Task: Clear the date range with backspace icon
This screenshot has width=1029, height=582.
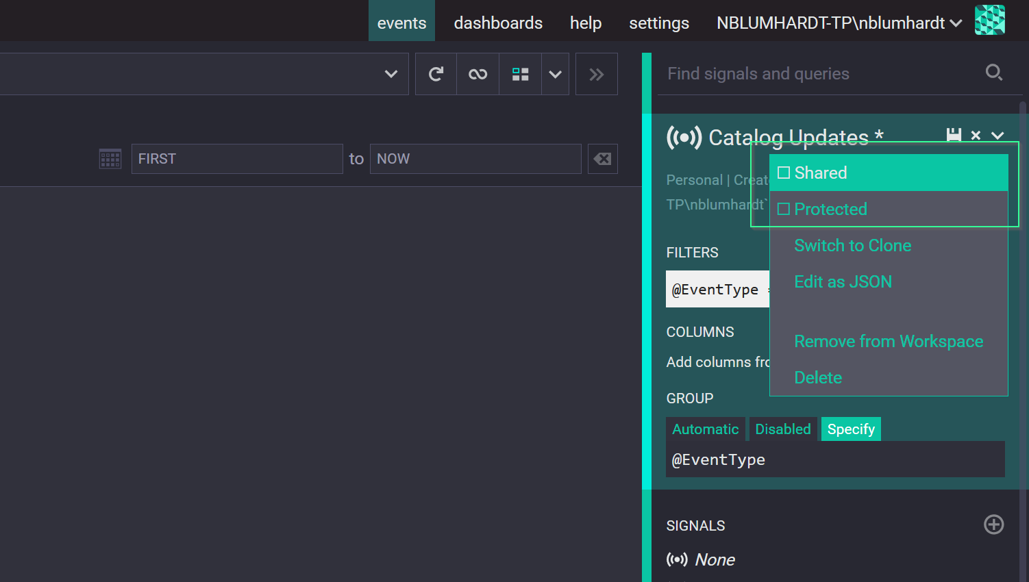Action: click(x=603, y=159)
